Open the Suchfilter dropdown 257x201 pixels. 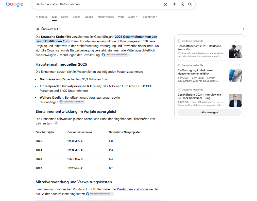[150, 17]
